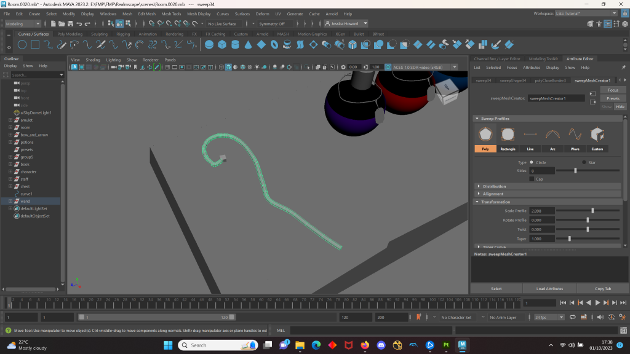Click the polygon cone shelf icon

248,44
